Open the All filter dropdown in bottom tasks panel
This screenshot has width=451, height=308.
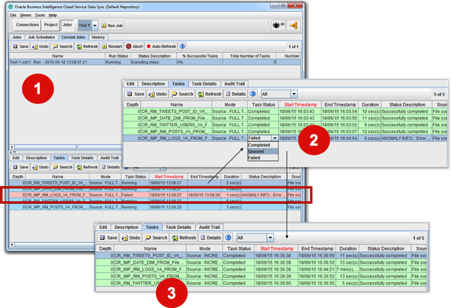pyautogui.click(x=270, y=238)
